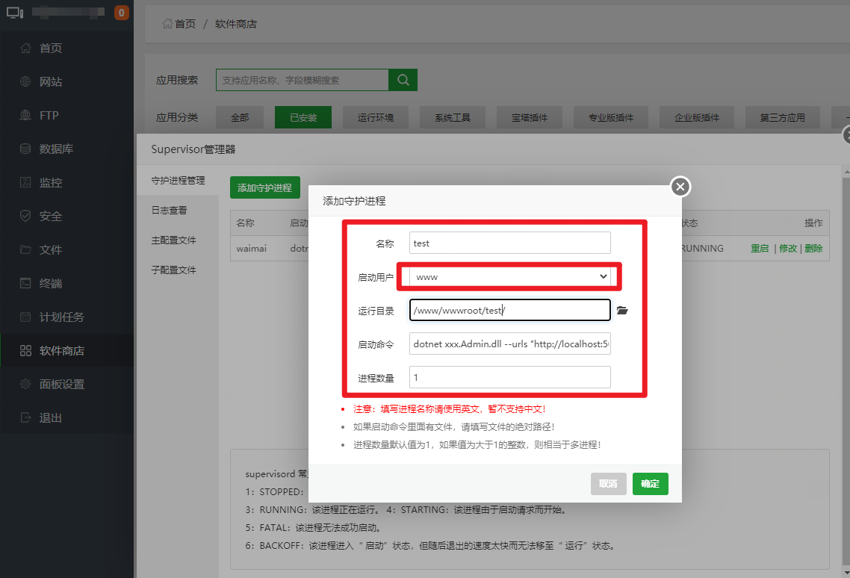
Task: Open the 网站 globe icon in sidebar
Action: coord(25,82)
